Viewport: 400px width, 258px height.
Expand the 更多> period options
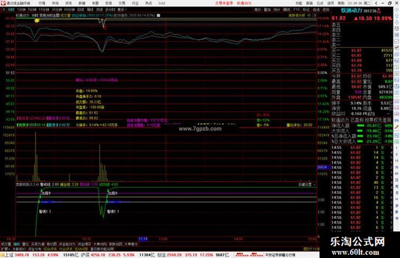[122, 9]
